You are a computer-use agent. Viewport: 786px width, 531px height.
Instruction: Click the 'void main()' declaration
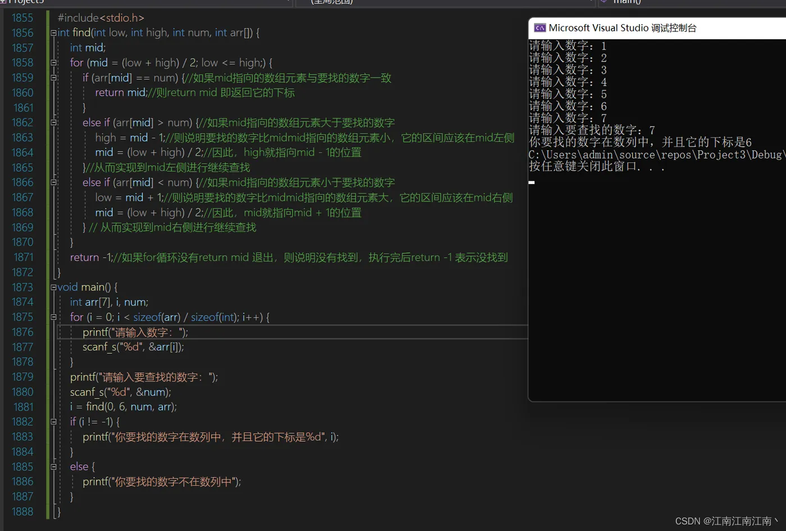[x=88, y=287]
